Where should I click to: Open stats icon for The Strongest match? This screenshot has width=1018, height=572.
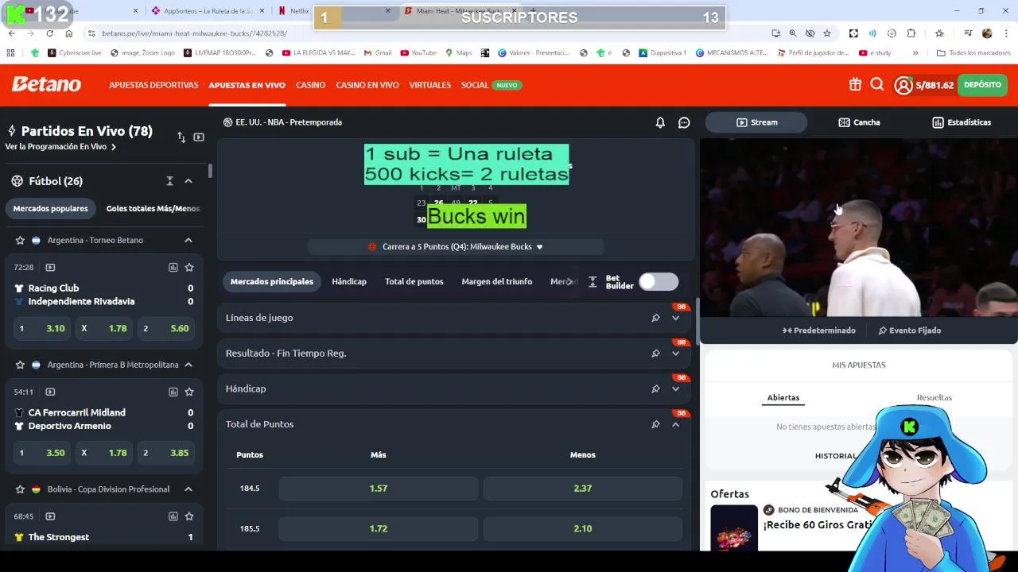pos(173,516)
